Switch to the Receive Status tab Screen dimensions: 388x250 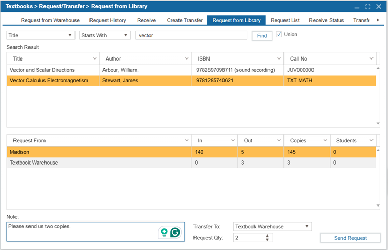click(x=326, y=20)
